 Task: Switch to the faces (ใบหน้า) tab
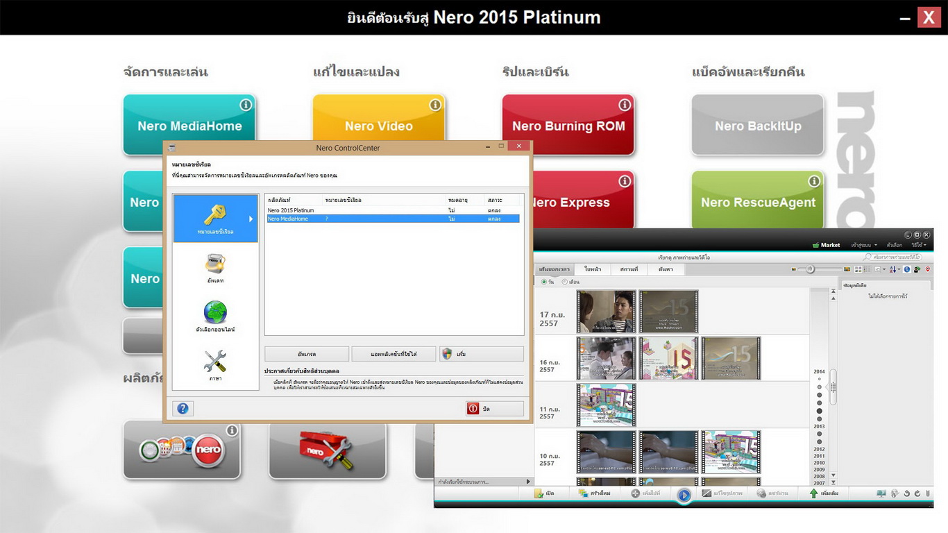pyautogui.click(x=592, y=269)
